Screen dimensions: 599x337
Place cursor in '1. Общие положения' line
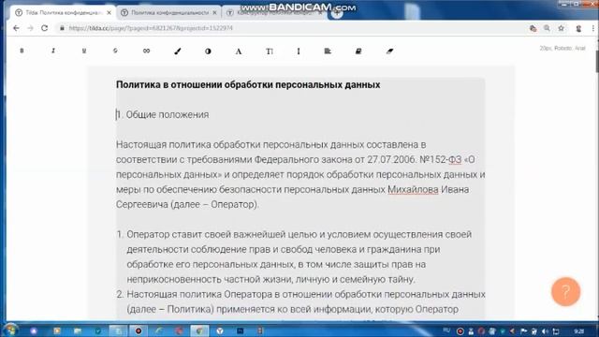[x=162, y=114]
